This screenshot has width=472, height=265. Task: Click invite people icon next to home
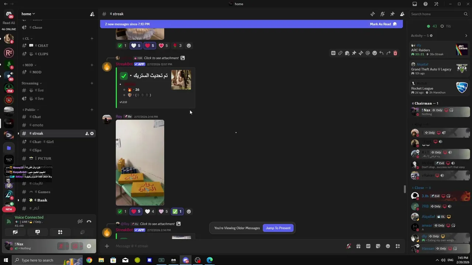click(x=92, y=14)
